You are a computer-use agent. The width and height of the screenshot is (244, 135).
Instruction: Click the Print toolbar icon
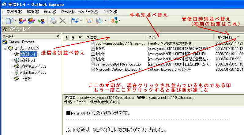point(53,21)
